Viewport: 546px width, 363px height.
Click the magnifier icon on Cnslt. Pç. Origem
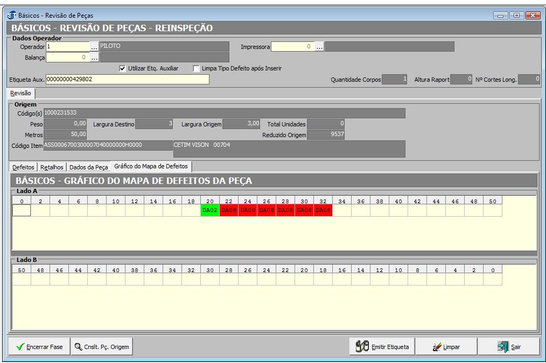[78, 347]
